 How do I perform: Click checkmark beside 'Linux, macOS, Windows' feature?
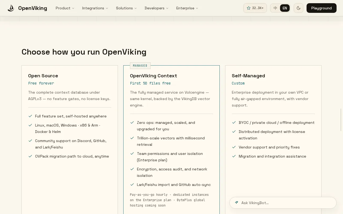[x=30, y=125]
